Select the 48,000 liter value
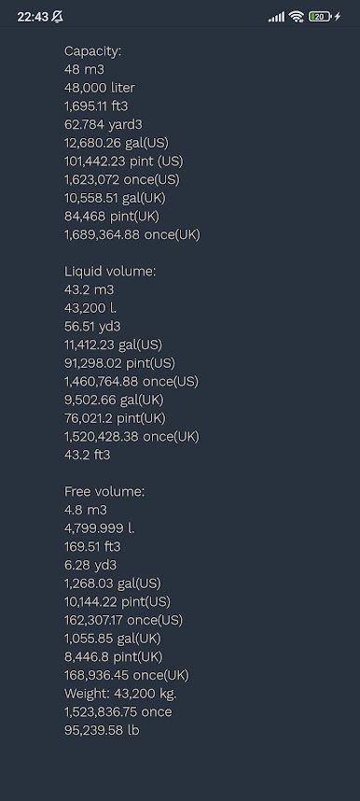 [100, 88]
